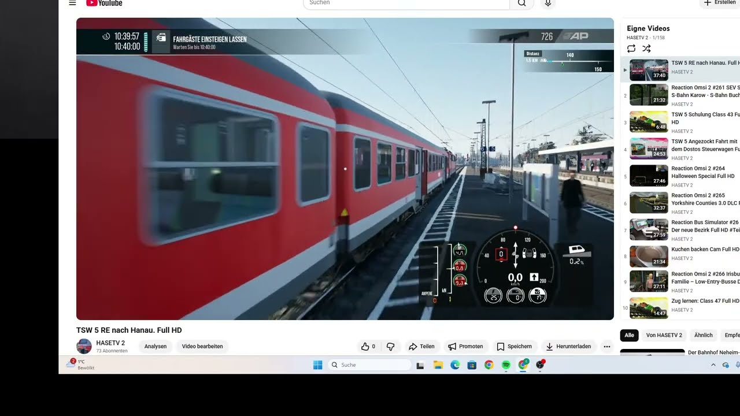Open Task View in taskbar
Image resolution: width=740 pixels, height=416 pixels.
[x=420, y=365]
